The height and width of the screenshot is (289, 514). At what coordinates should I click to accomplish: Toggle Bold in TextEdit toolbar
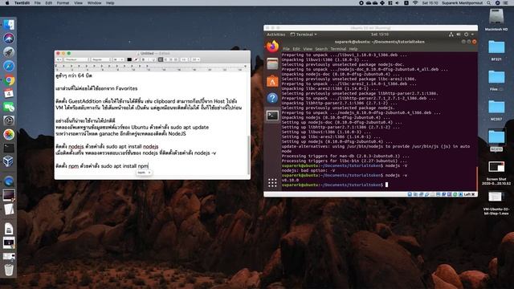click(x=143, y=59)
